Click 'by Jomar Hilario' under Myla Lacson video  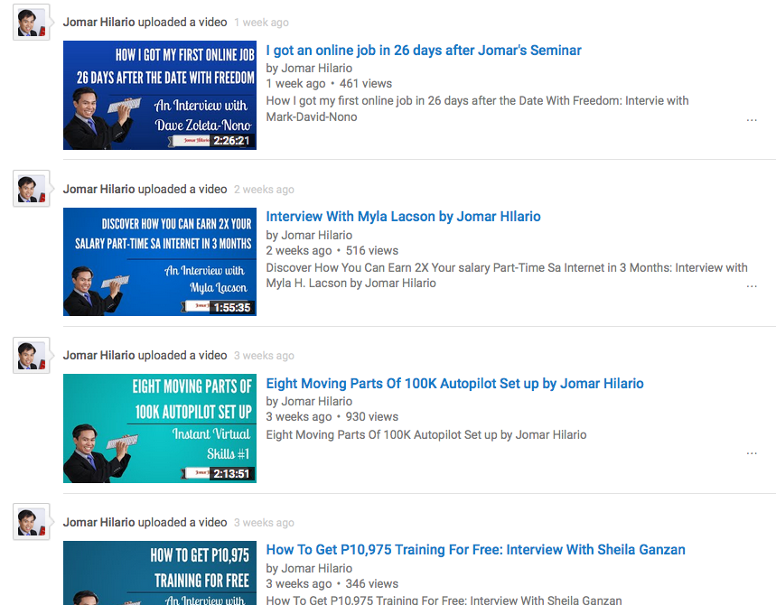309,235
